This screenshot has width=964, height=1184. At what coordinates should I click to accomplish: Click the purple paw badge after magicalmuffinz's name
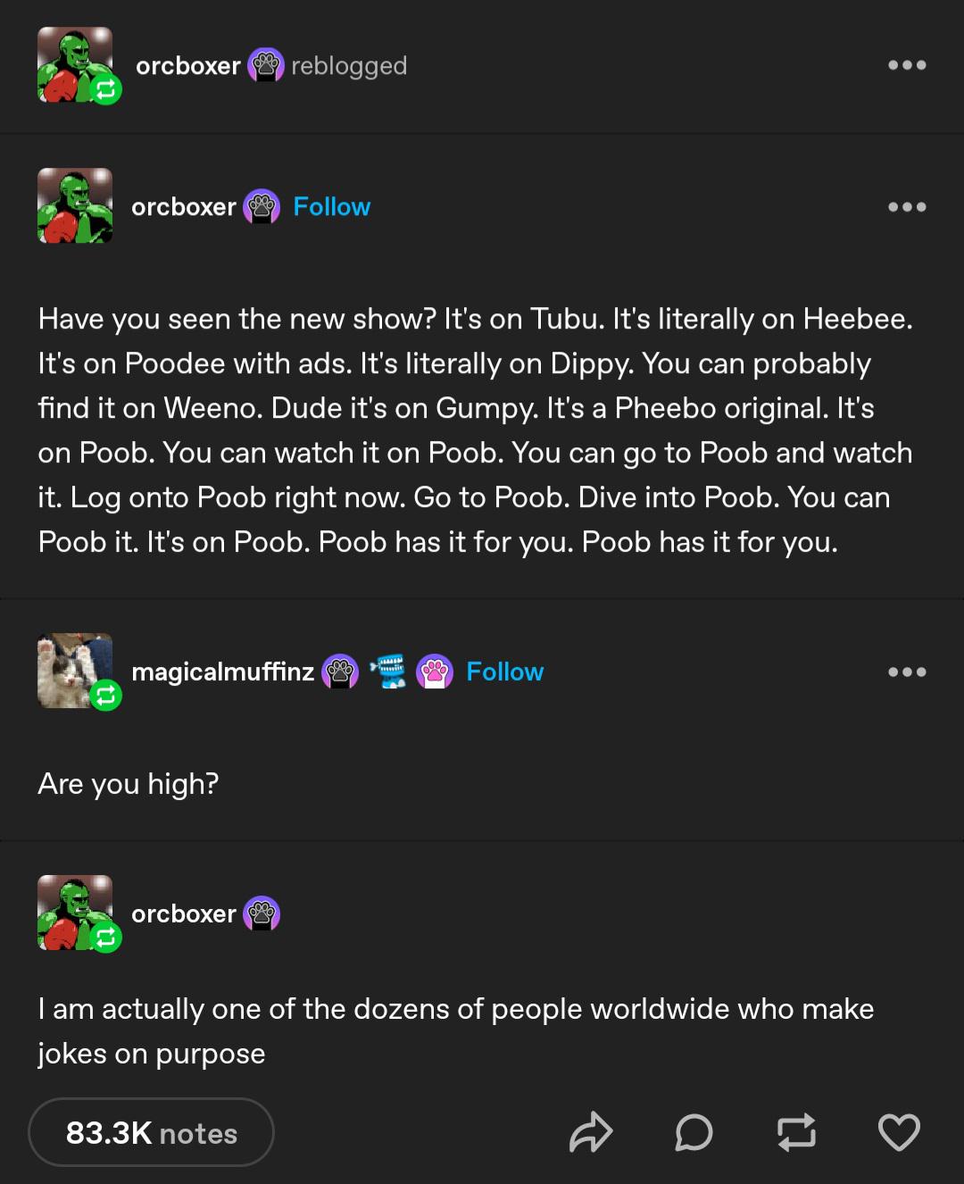click(340, 671)
